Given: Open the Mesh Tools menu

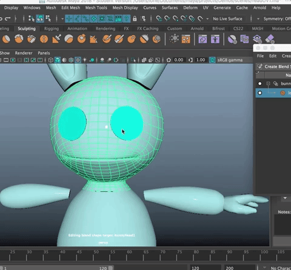Looking at the screenshot, I should coord(96,8).
